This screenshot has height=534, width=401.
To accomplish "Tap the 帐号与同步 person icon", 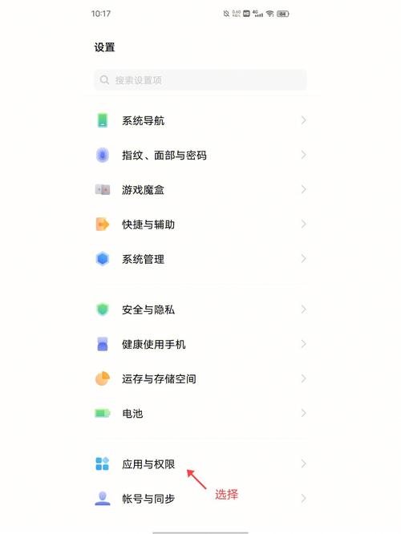I will point(103,498).
